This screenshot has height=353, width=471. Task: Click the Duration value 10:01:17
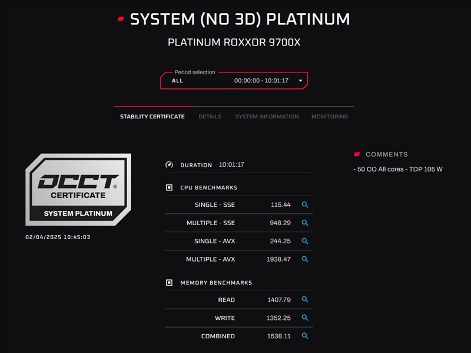tap(231, 165)
